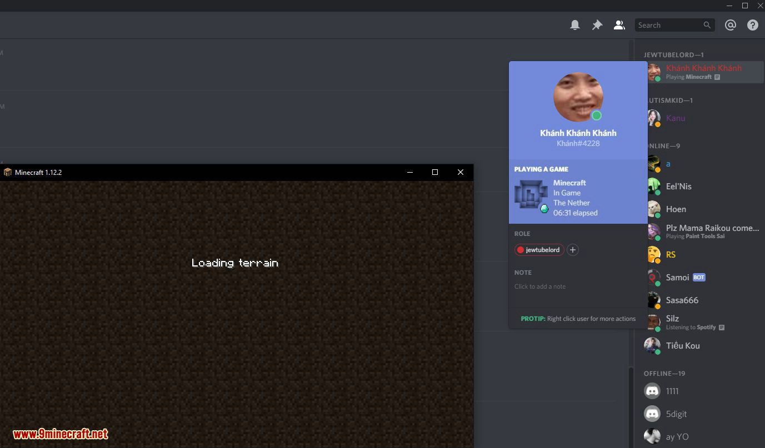Image resolution: width=765 pixels, height=448 pixels.
Task: Click the Minecraft game icon in popup
Action: coord(531,195)
